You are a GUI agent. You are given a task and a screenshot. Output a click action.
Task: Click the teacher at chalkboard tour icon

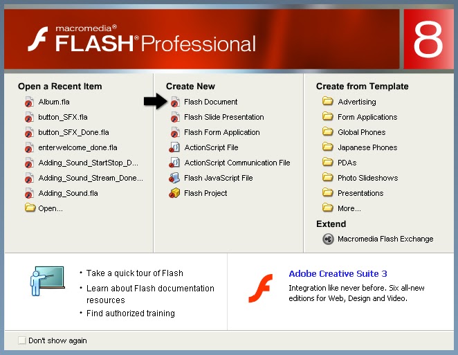tap(47, 281)
